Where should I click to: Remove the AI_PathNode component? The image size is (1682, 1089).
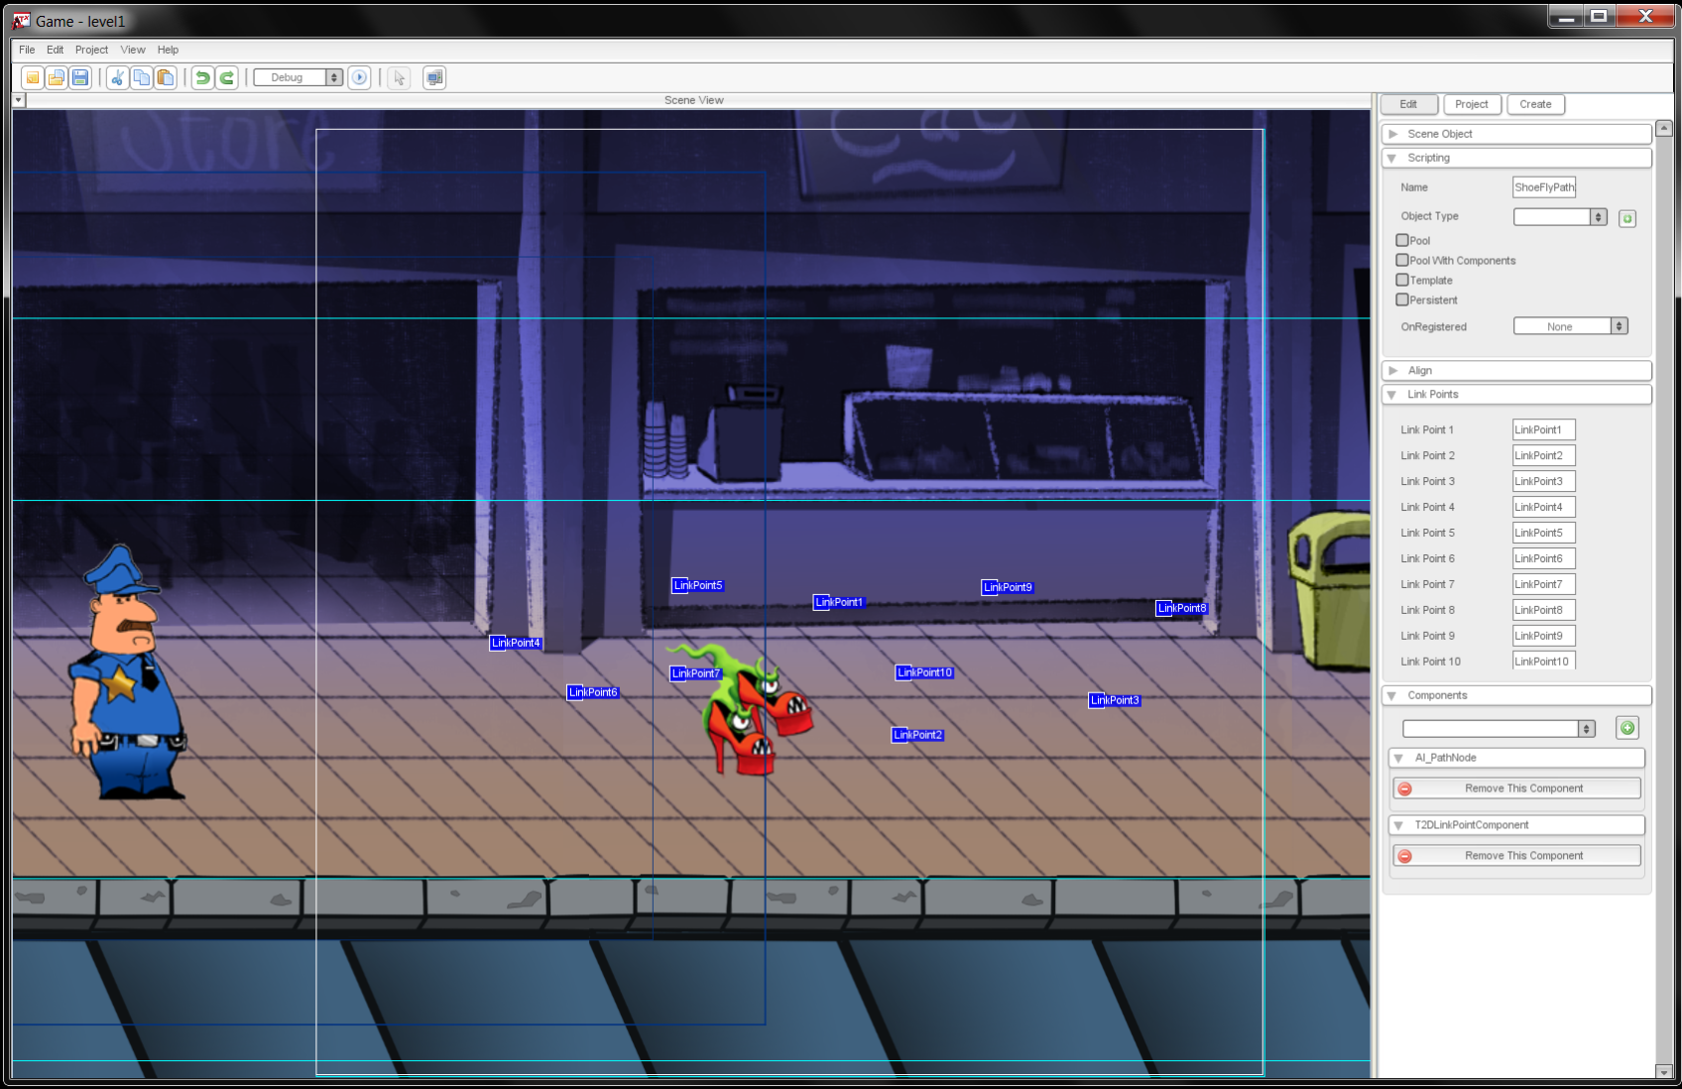pyautogui.click(x=1515, y=788)
